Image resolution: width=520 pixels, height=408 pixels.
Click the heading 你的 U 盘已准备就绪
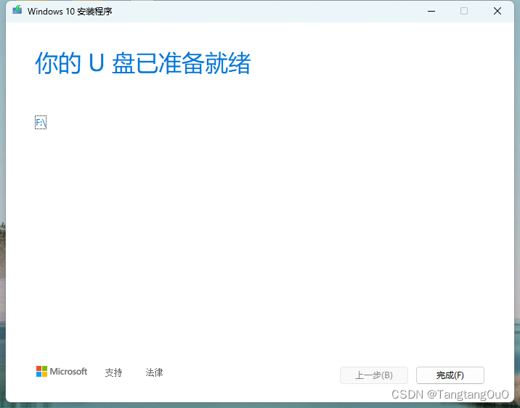[x=143, y=63]
